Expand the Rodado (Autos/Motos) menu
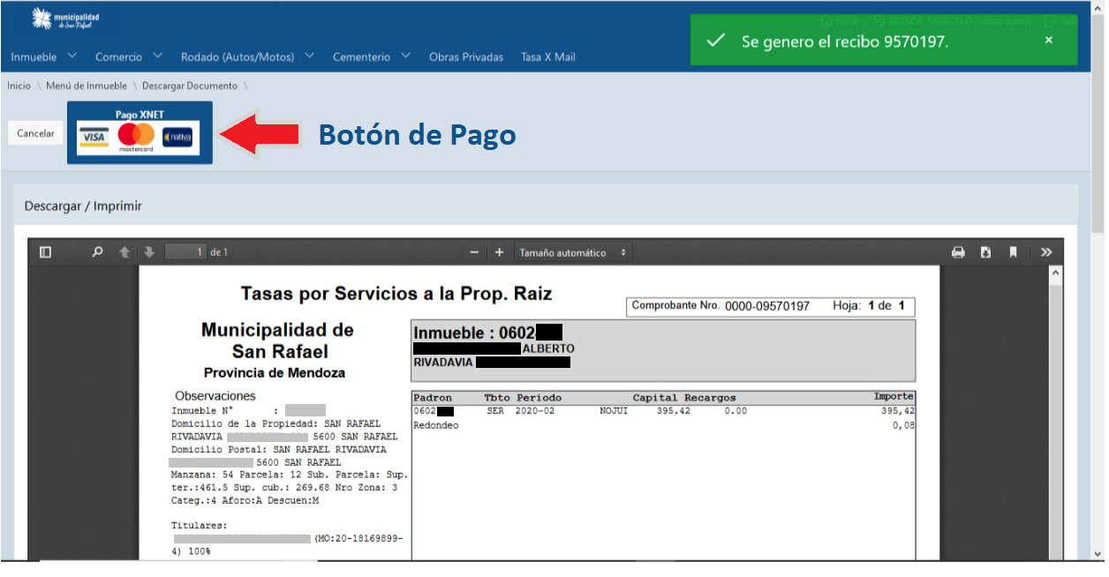This screenshot has width=1109, height=577. 247,56
